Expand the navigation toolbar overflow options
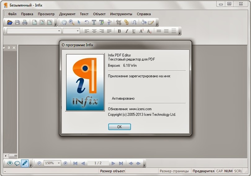The image size is (251, 176). point(145,165)
